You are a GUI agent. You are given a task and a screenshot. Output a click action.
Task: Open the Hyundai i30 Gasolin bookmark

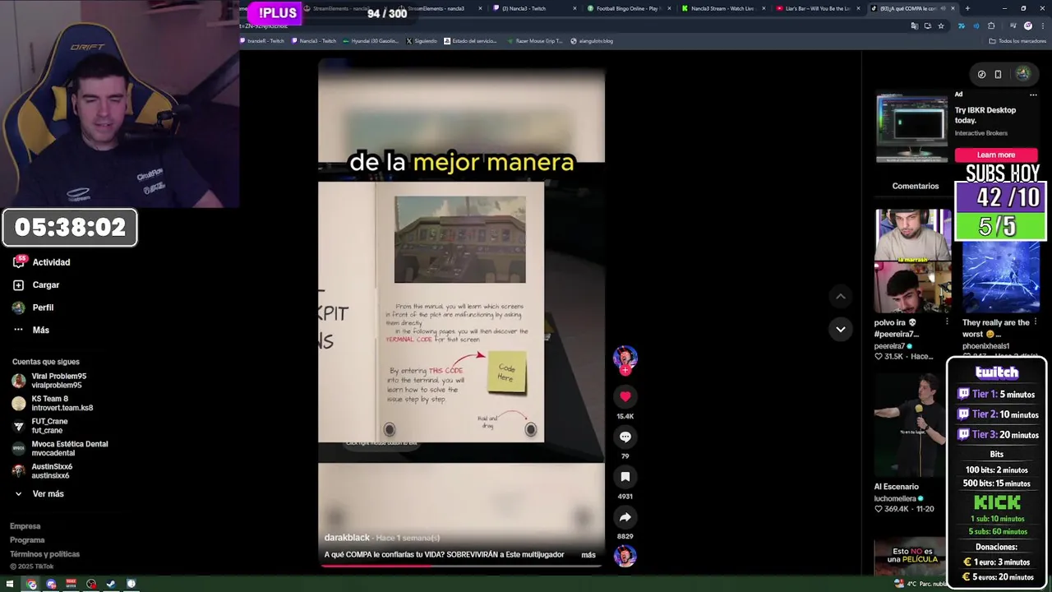(x=371, y=41)
